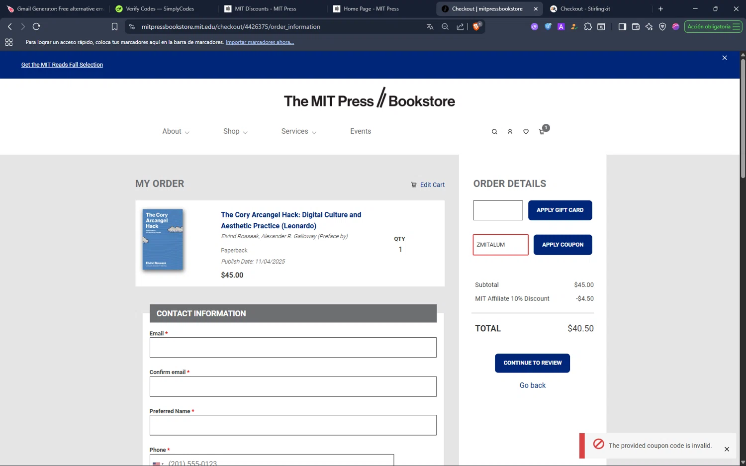Open the Brave Wallet icon
The height and width of the screenshot is (466, 746).
coord(636,27)
